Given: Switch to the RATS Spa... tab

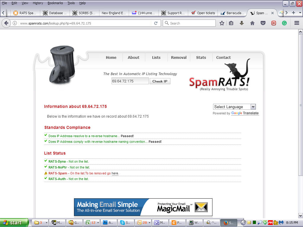Looking at the screenshot, I should pos(25,13).
